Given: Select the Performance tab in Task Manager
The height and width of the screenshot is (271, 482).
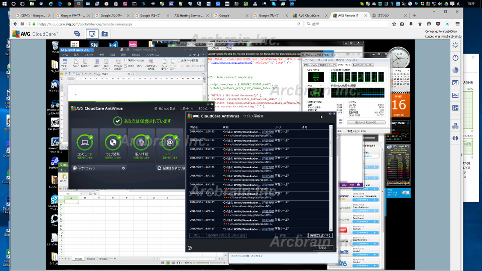Looking at the screenshot, I should 344,65.
